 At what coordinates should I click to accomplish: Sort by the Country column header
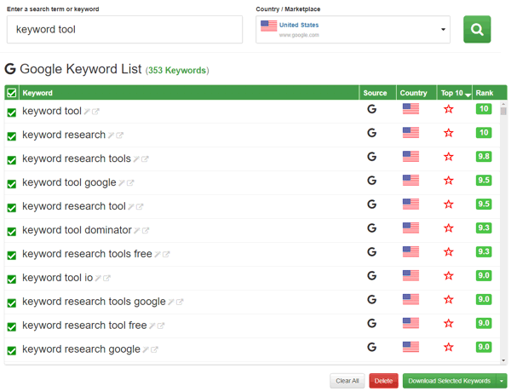coord(416,93)
